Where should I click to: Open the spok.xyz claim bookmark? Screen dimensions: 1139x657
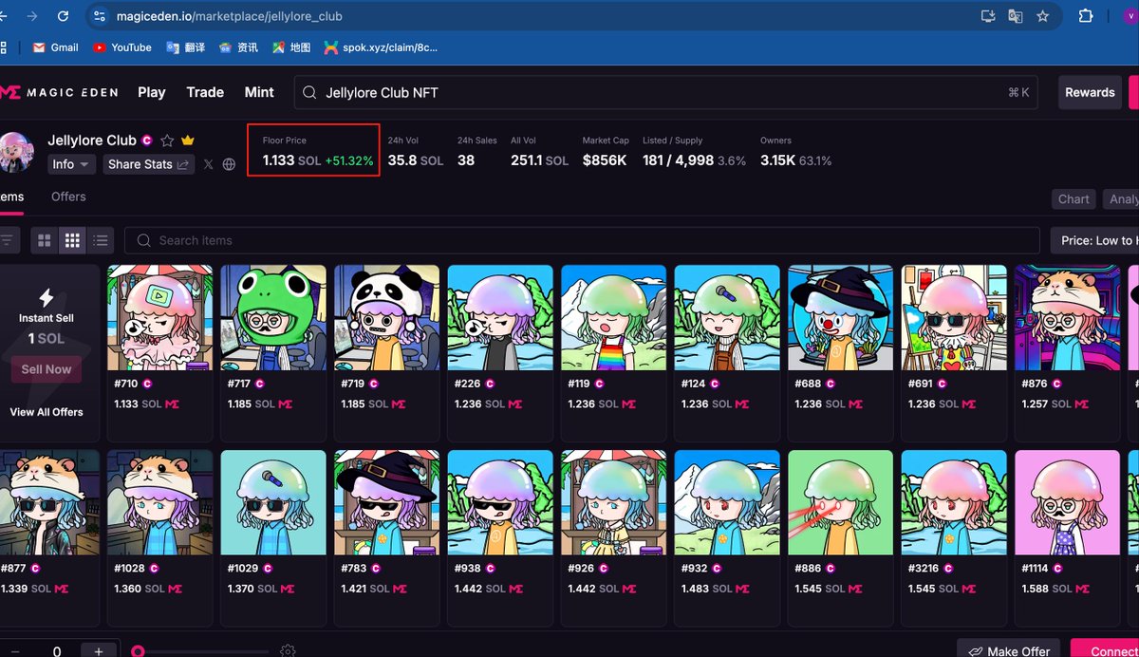(x=381, y=47)
